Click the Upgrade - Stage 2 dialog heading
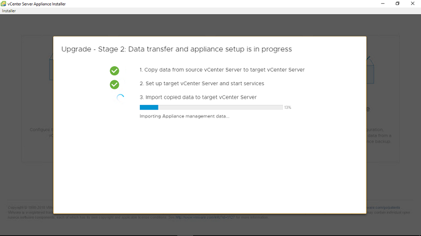 (x=176, y=49)
